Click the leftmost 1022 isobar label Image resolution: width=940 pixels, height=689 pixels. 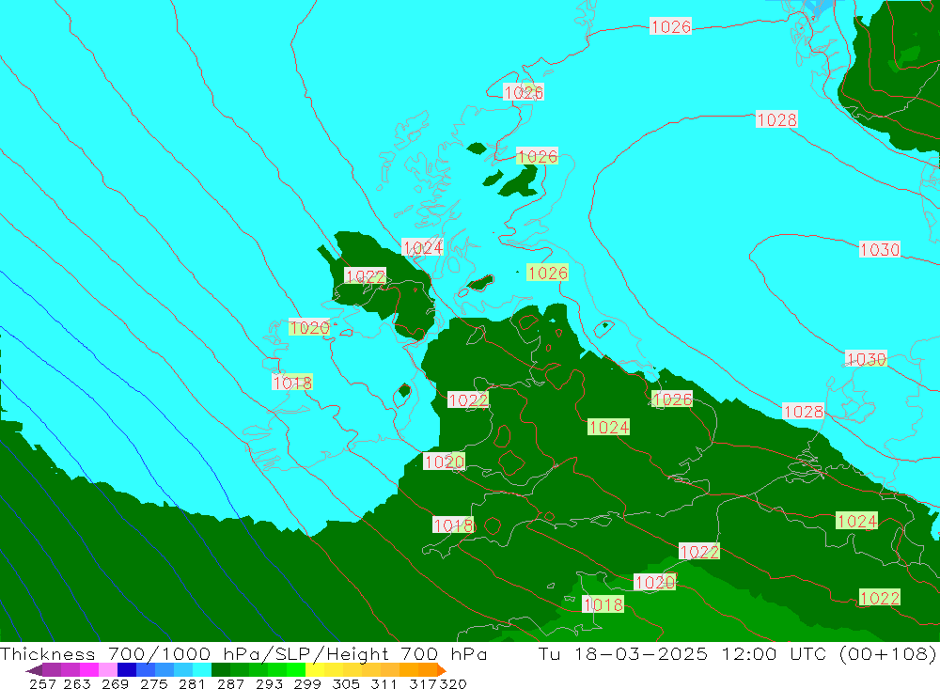(365, 276)
